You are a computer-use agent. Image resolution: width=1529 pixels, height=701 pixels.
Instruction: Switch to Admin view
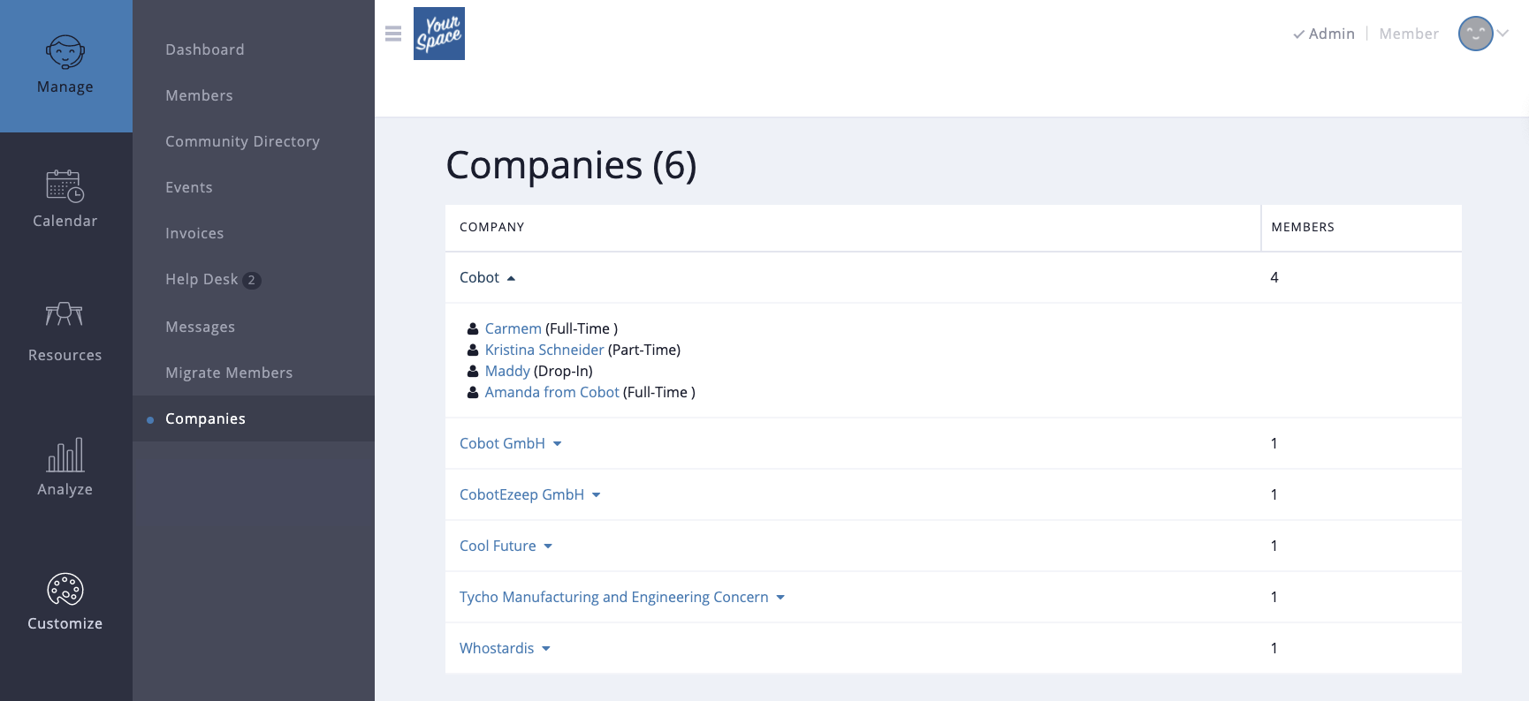[x=1323, y=34]
